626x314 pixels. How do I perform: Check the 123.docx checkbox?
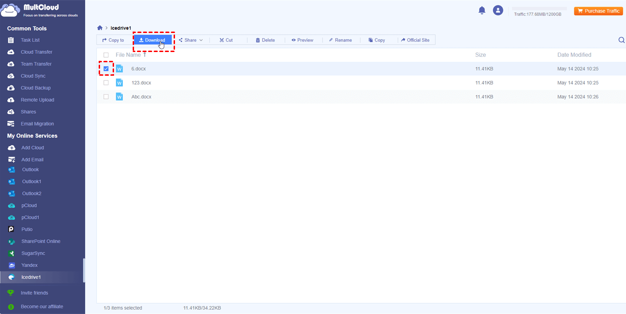pos(106,83)
